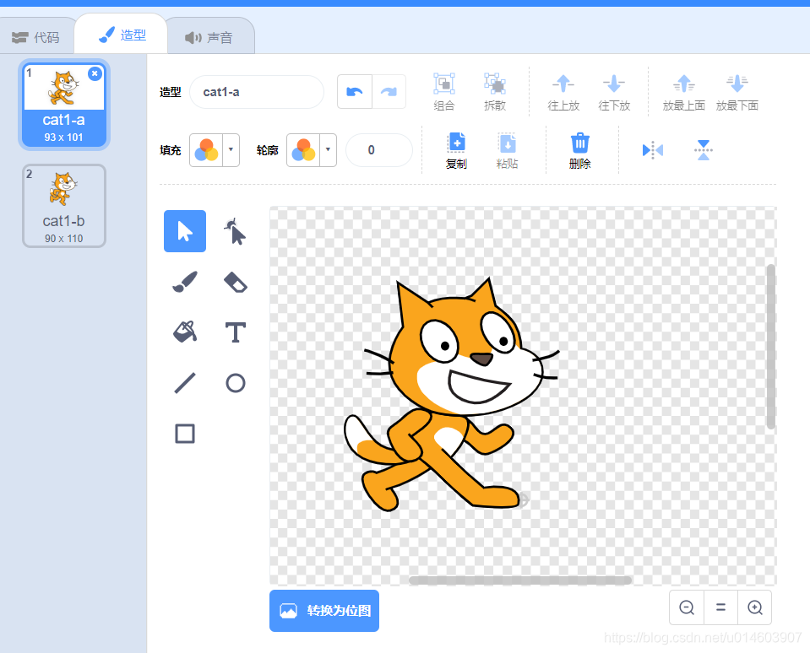Reset canvas zoom with equals button
810x653 pixels.
point(720,607)
